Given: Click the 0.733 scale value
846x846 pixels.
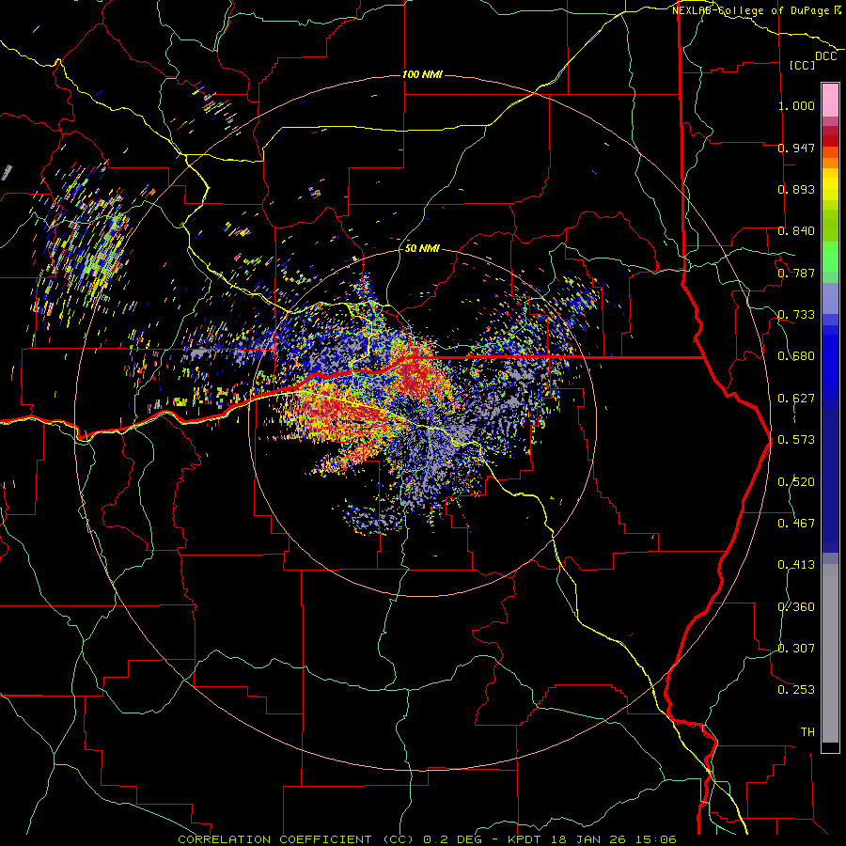Looking at the screenshot, I should (x=796, y=315).
